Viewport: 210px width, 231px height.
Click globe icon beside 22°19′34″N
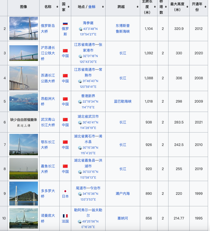tap(80, 102)
